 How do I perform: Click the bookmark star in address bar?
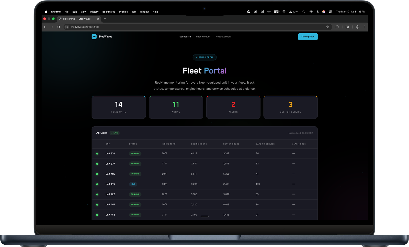(x=327, y=27)
